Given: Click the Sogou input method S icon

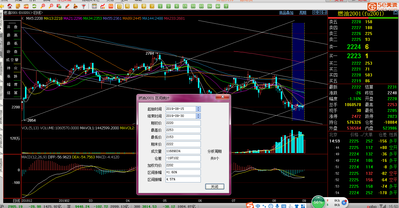Looking at the screenshot, I should point(250,205).
